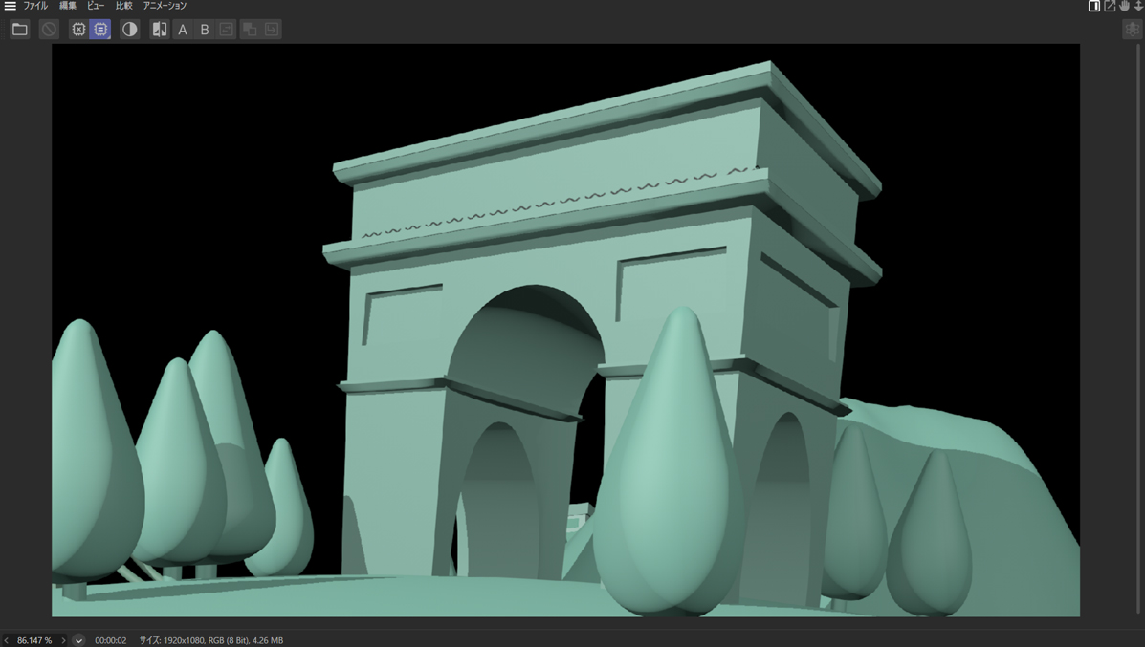The height and width of the screenshot is (647, 1145).
Task: Click the left arrow beside zoom percentage
Action: [x=7, y=640]
